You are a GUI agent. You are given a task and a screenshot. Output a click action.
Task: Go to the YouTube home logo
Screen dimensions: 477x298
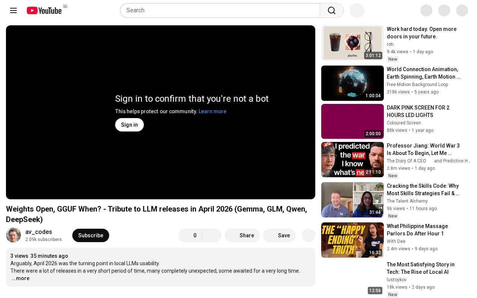pyautogui.click(x=44, y=10)
